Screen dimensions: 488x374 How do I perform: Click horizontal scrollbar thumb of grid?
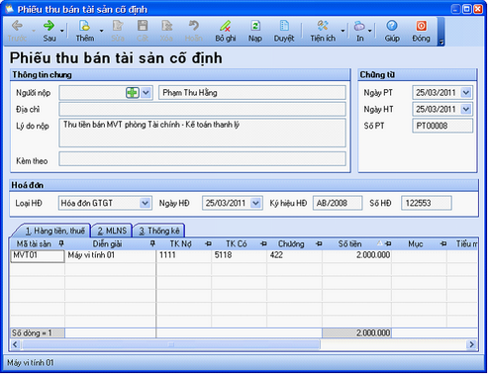coord(170,344)
